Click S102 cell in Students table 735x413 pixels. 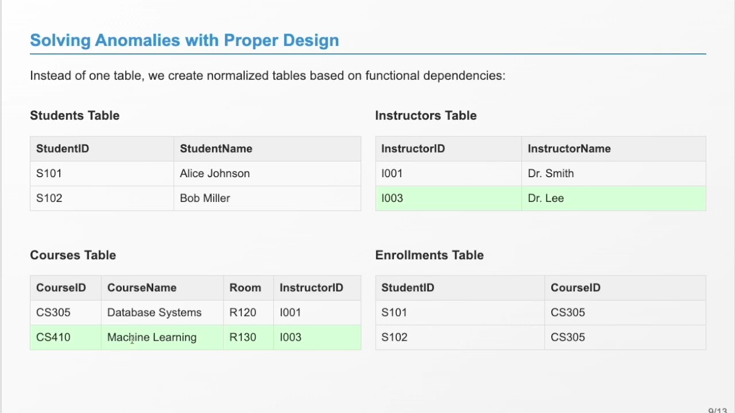tap(102, 198)
